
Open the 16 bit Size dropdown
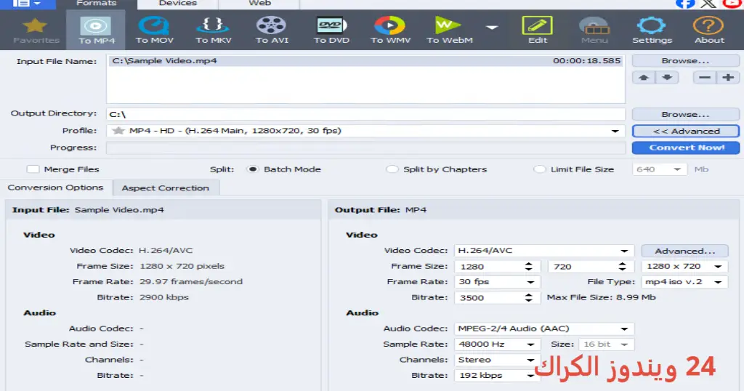606,344
